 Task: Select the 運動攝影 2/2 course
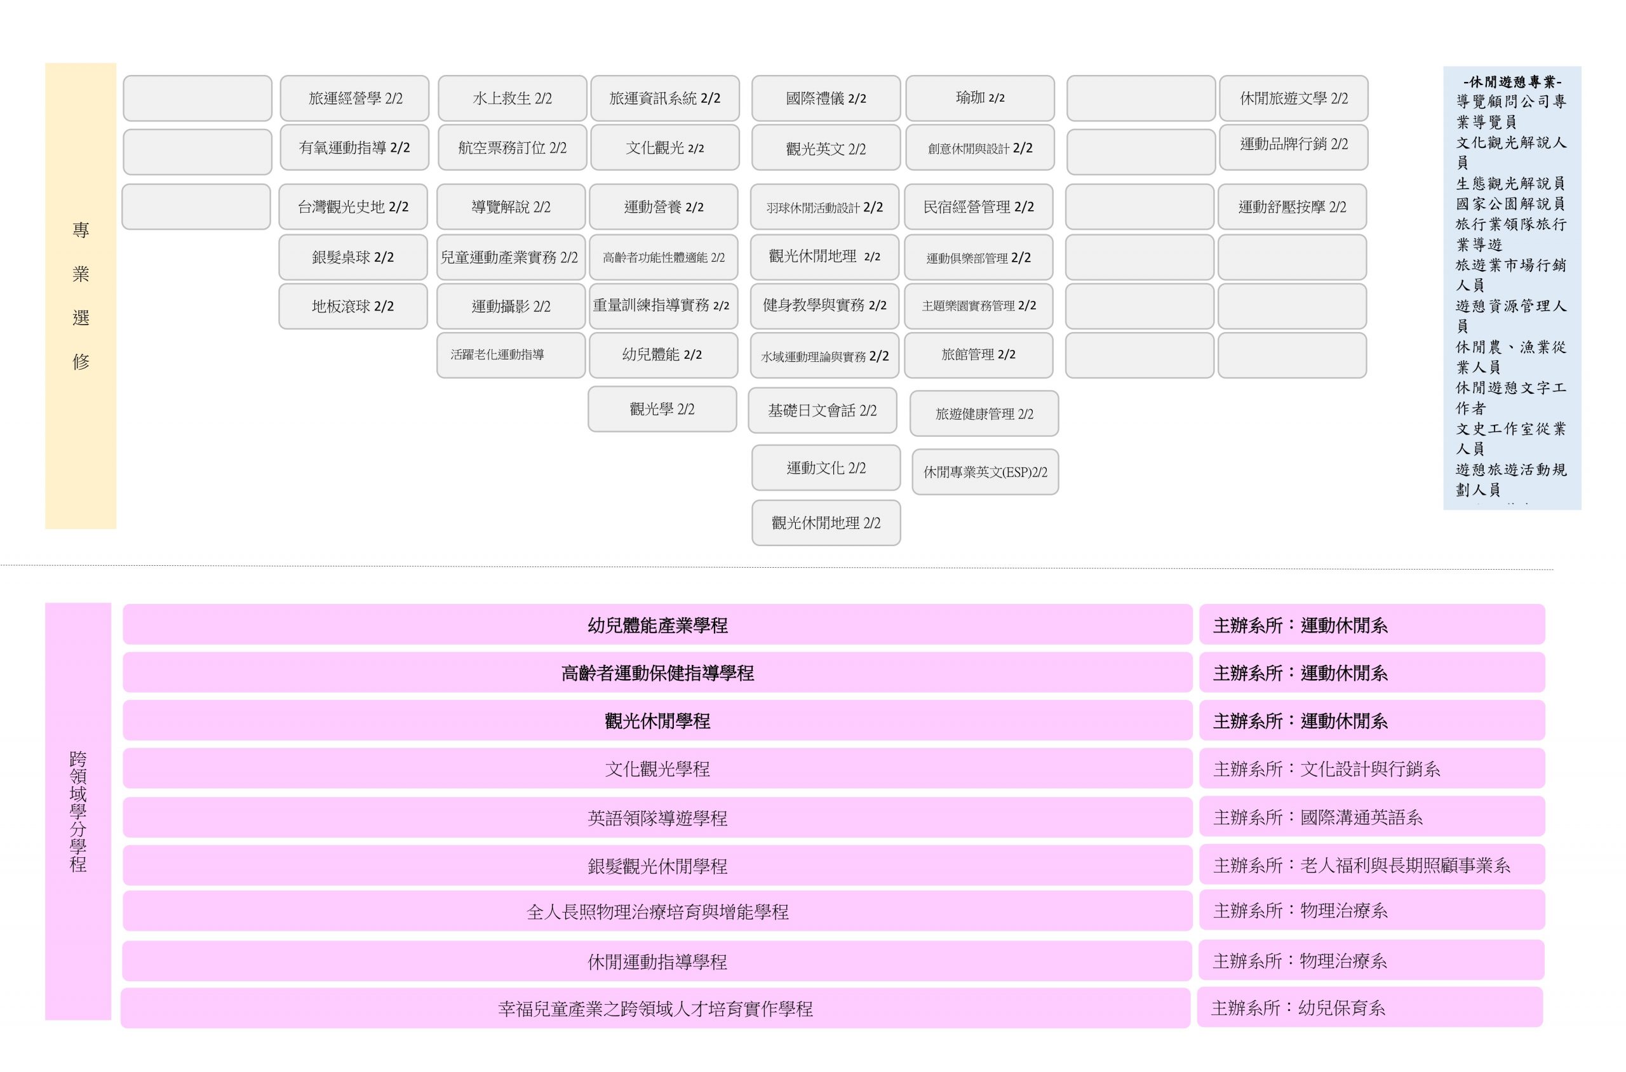coord(511,306)
